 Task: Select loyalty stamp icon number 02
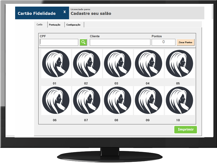click(x=87, y=64)
